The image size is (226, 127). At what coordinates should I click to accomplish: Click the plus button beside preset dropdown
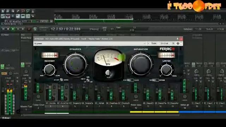tap(148, 43)
